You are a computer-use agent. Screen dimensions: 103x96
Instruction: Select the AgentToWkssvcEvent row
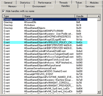click(x=45, y=60)
